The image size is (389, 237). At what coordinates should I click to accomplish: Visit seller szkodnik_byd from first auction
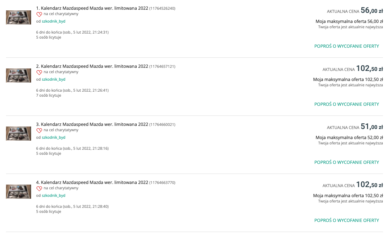[x=53, y=21]
